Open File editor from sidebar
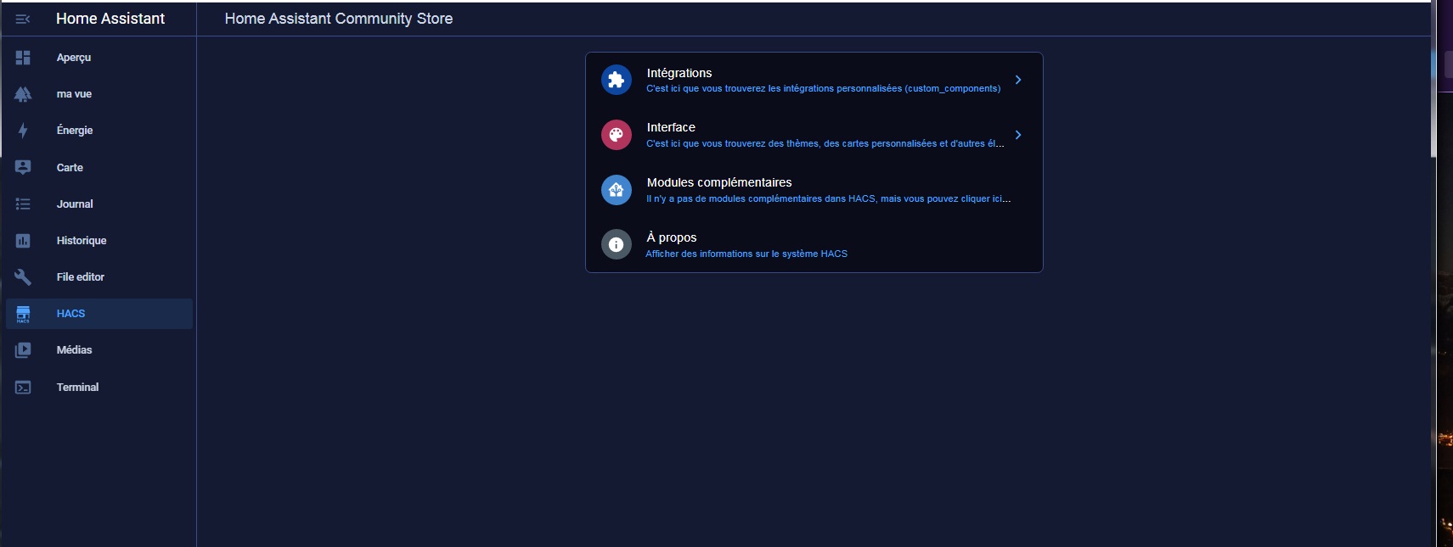 (x=99, y=277)
